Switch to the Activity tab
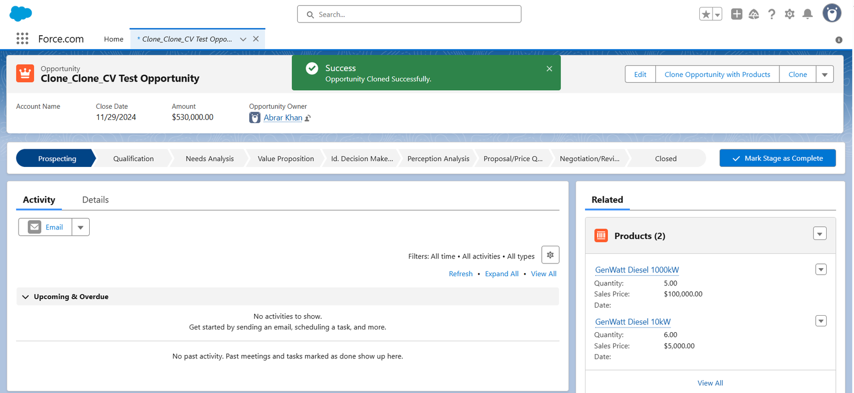Image resolution: width=854 pixels, height=393 pixels. click(39, 199)
